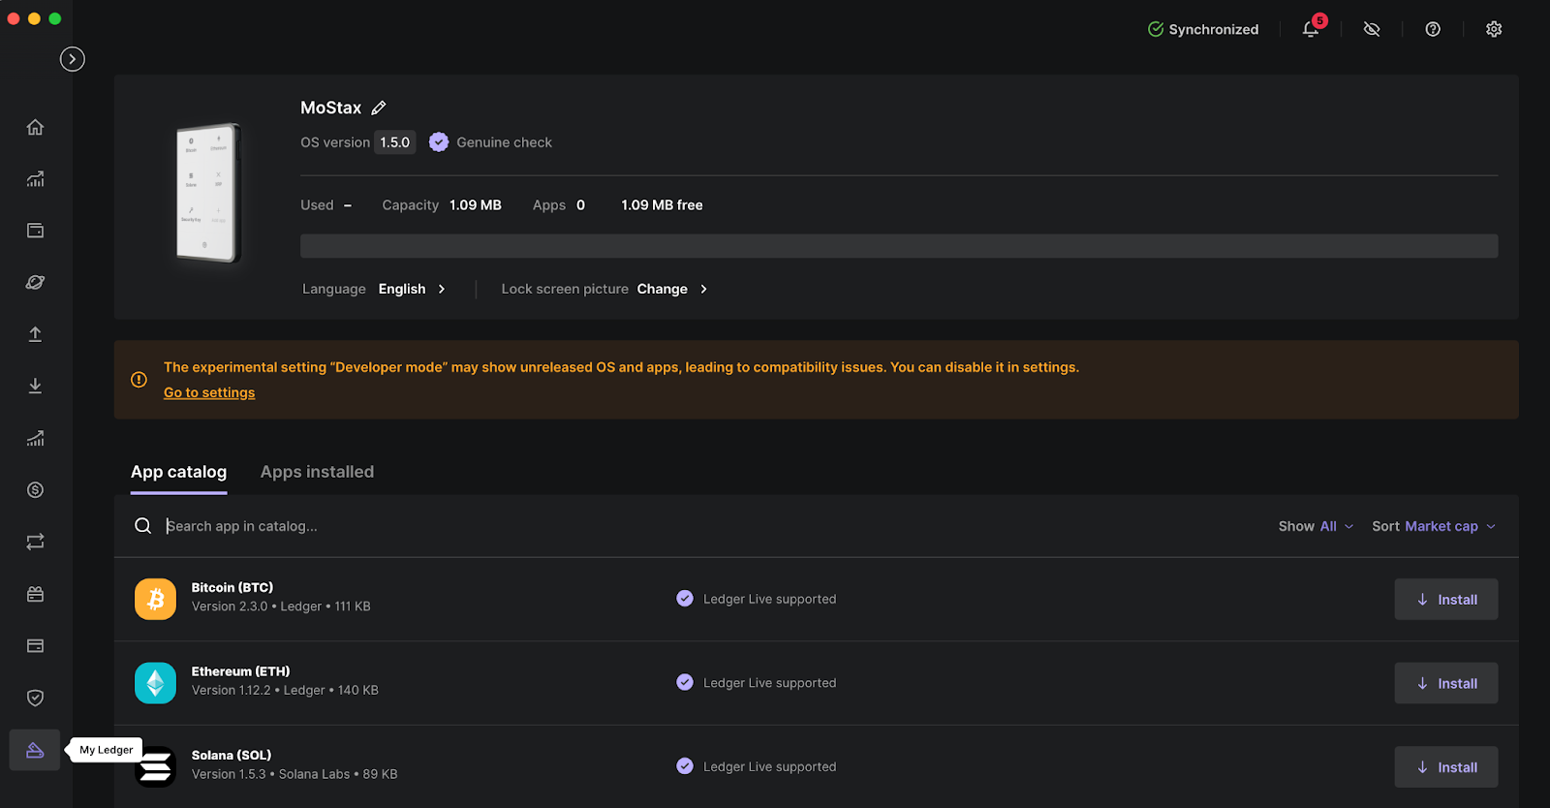Open the Receive arrow in sidebar

click(35, 386)
